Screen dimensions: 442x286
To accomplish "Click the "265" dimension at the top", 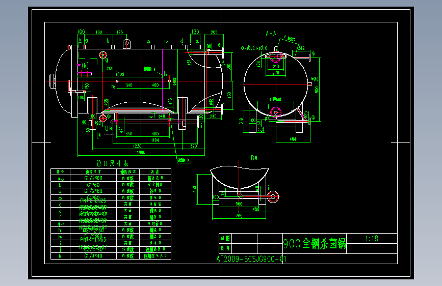I will tap(214, 33).
